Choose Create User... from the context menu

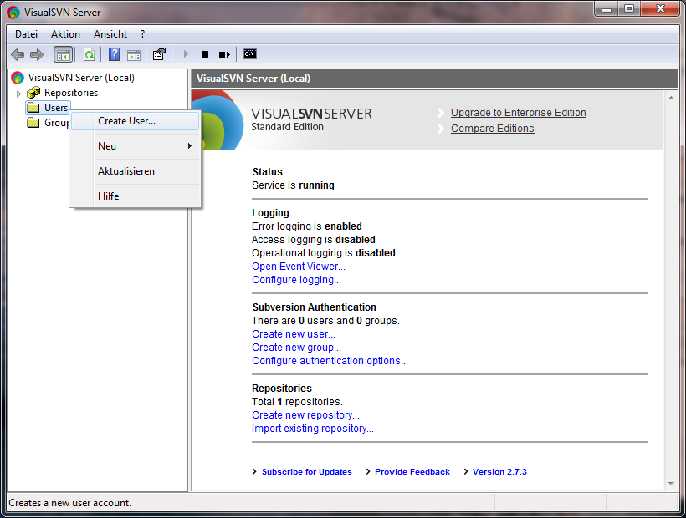[136, 121]
